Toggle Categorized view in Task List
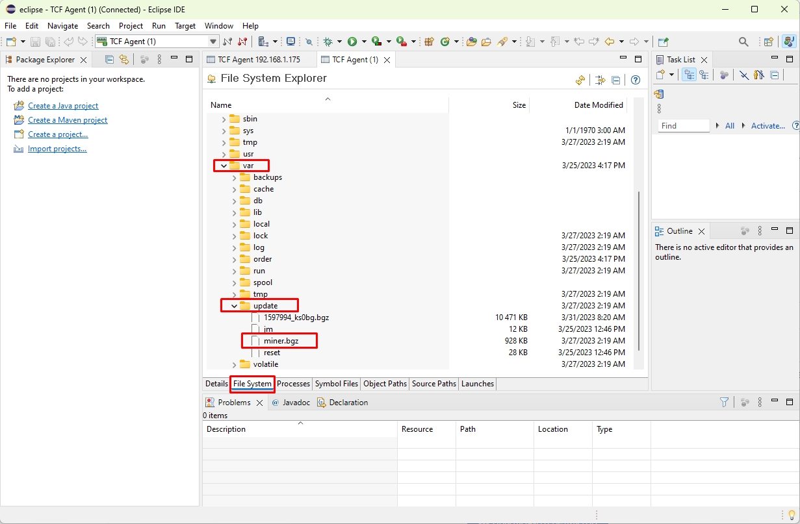Image resolution: width=800 pixels, height=524 pixels. [x=688, y=75]
